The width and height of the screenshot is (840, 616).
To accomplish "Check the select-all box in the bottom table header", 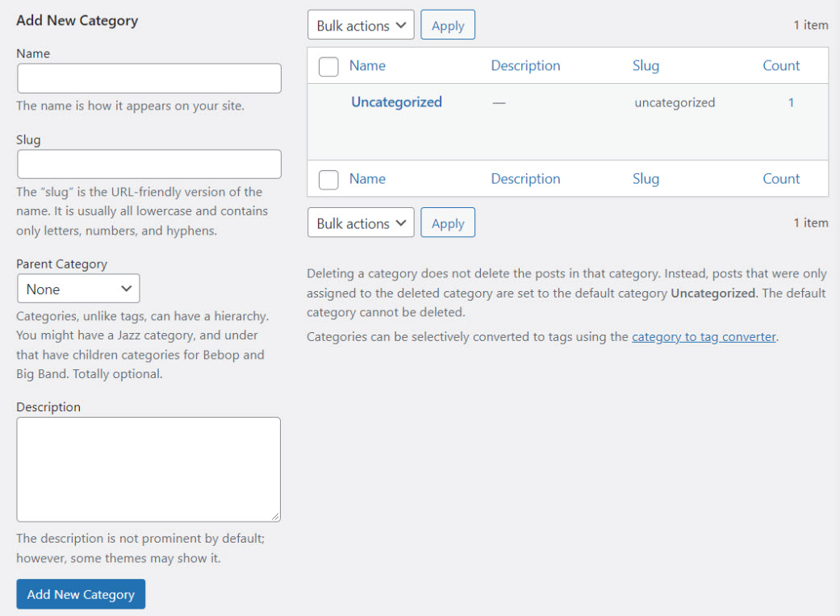I will (328, 179).
